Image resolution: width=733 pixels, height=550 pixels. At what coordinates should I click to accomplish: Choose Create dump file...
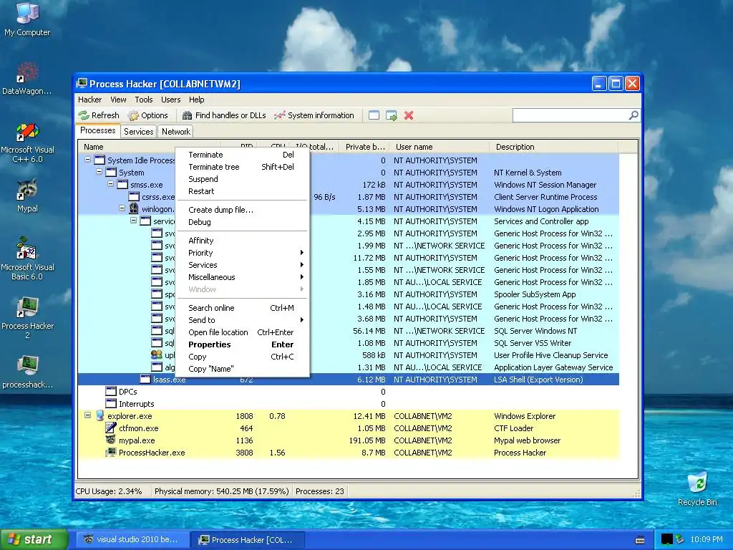coord(242,210)
